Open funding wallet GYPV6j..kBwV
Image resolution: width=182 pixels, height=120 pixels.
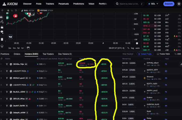click(153, 63)
